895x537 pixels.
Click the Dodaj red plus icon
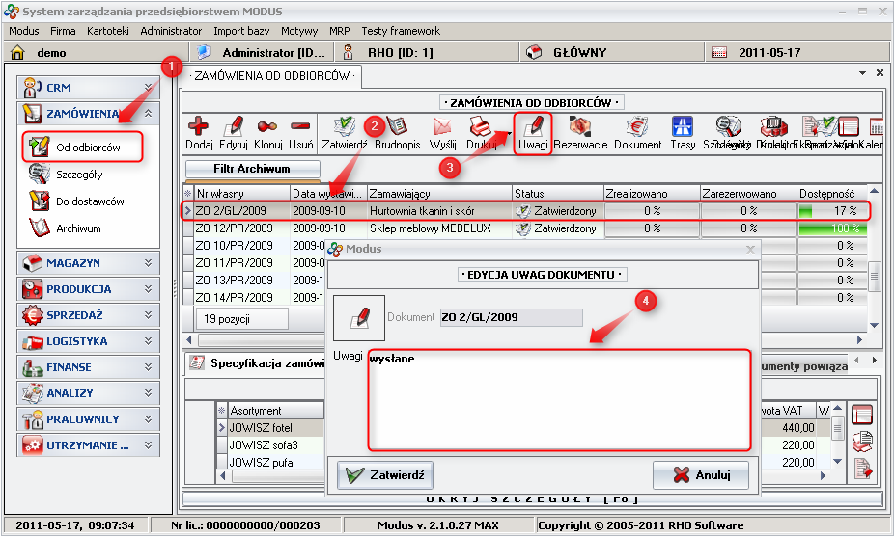(198, 128)
